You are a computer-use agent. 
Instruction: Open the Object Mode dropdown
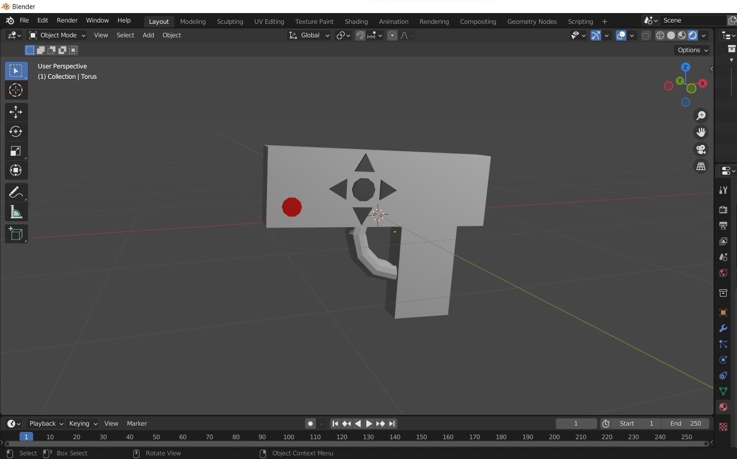(56, 35)
